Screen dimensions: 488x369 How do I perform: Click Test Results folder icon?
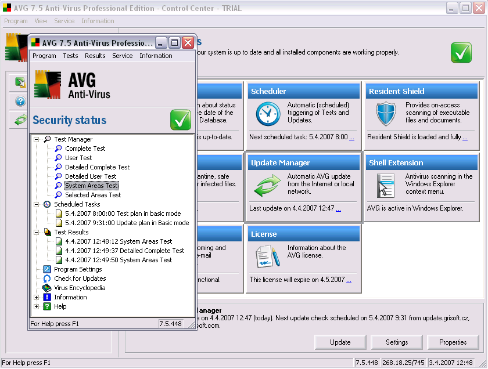tap(47, 232)
